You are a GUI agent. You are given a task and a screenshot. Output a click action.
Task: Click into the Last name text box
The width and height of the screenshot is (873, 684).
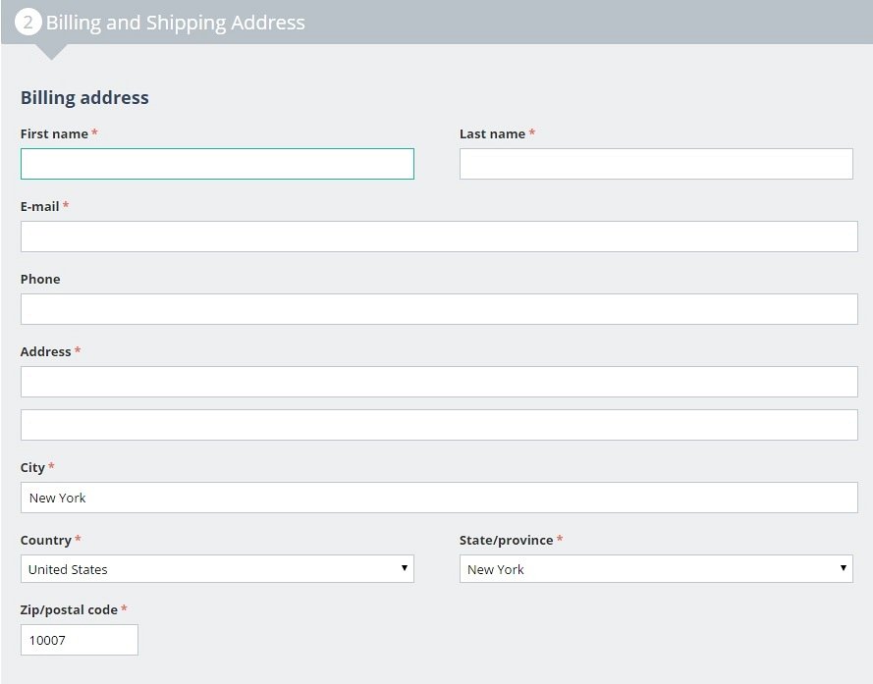656,164
